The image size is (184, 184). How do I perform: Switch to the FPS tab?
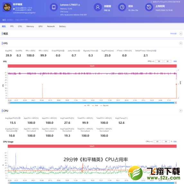point(12,26)
